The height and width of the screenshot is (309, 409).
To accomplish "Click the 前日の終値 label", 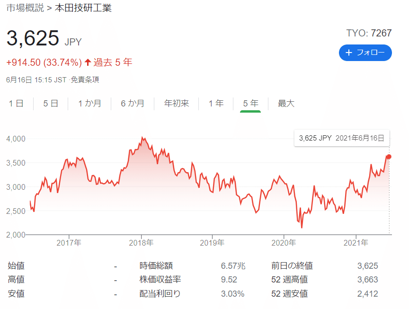I will point(292,266).
